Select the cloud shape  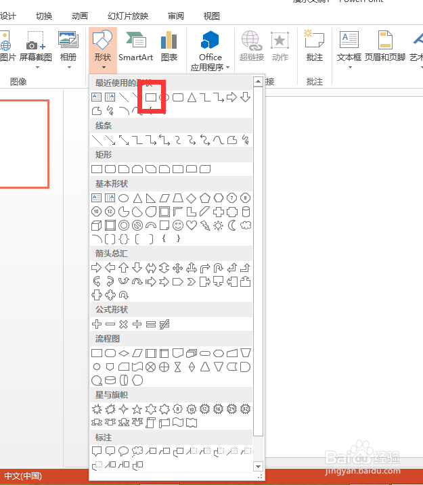coord(246,225)
